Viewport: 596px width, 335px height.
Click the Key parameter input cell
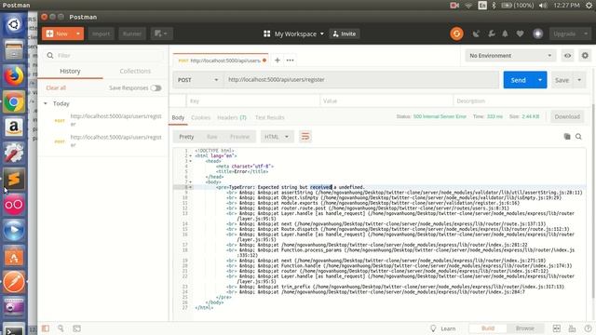coord(252,101)
